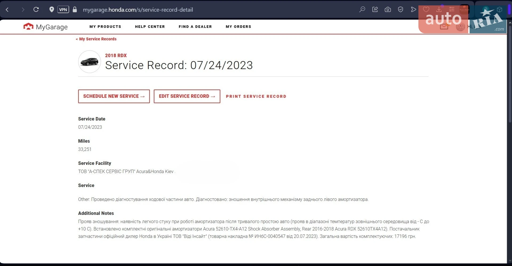
Task: Focus the mygarage.honda.com address bar
Action: [x=138, y=10]
